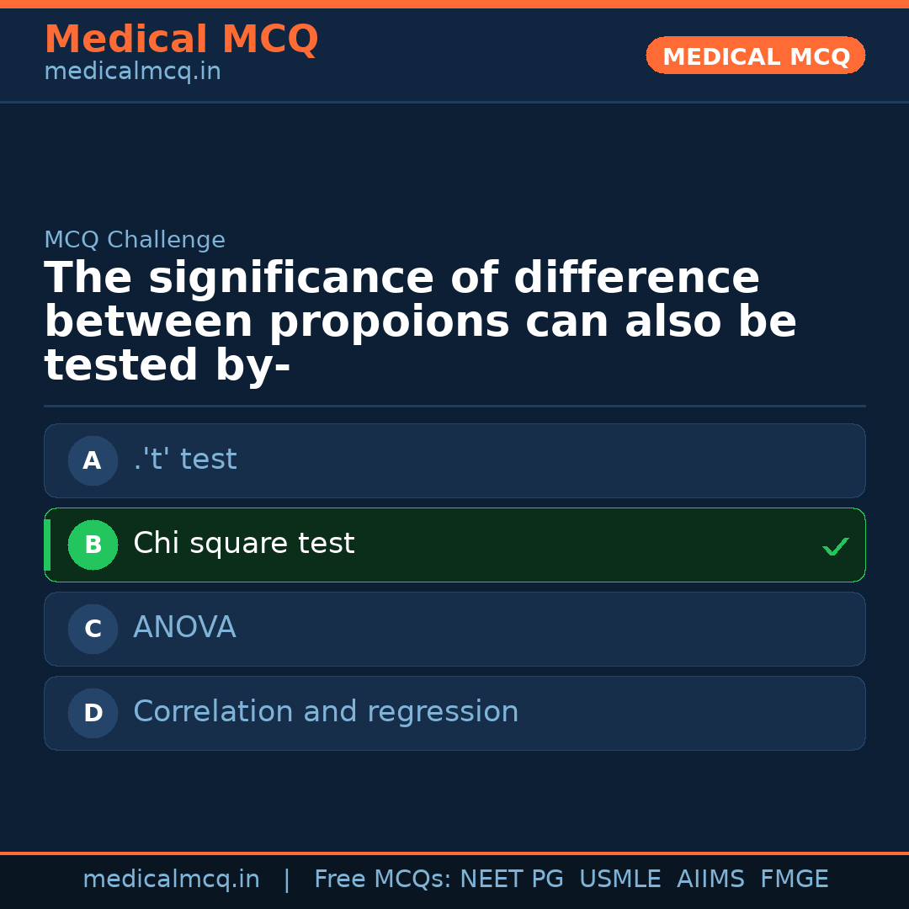Click the question text about proportions
The height and width of the screenshot is (909, 909).
coord(420,320)
